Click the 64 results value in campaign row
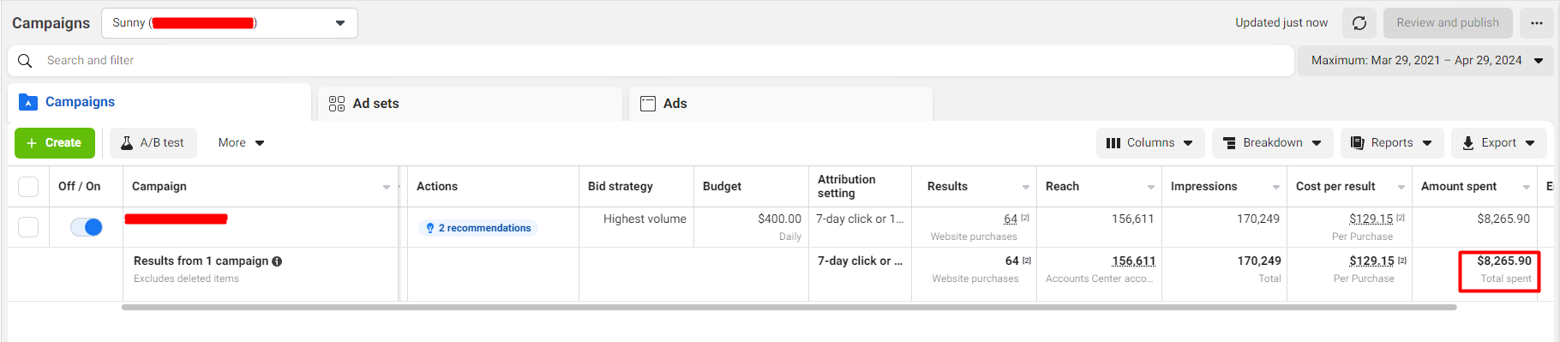 [x=1011, y=219]
